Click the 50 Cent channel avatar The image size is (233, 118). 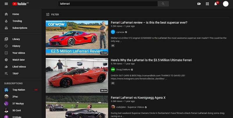(6, 110)
